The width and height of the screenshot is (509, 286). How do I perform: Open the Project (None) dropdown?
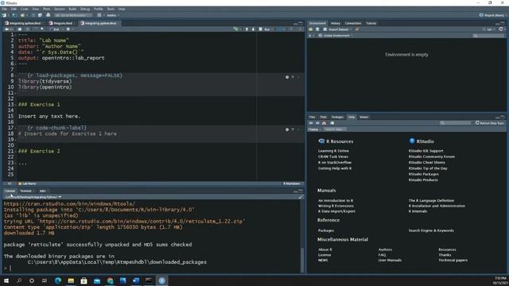(492, 15)
